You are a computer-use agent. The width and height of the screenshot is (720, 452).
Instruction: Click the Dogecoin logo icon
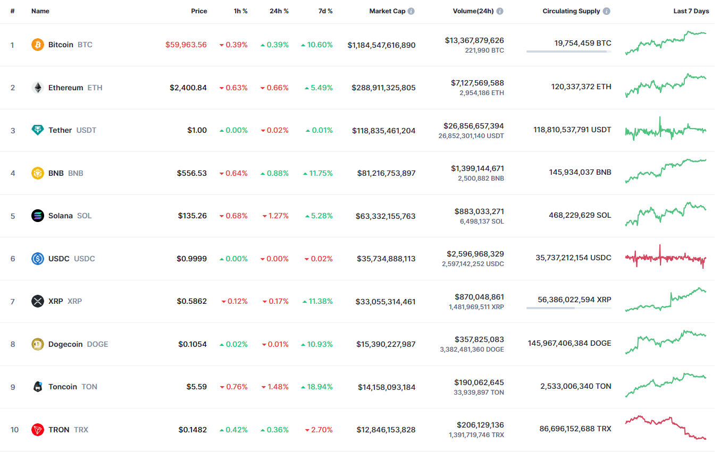(x=37, y=344)
